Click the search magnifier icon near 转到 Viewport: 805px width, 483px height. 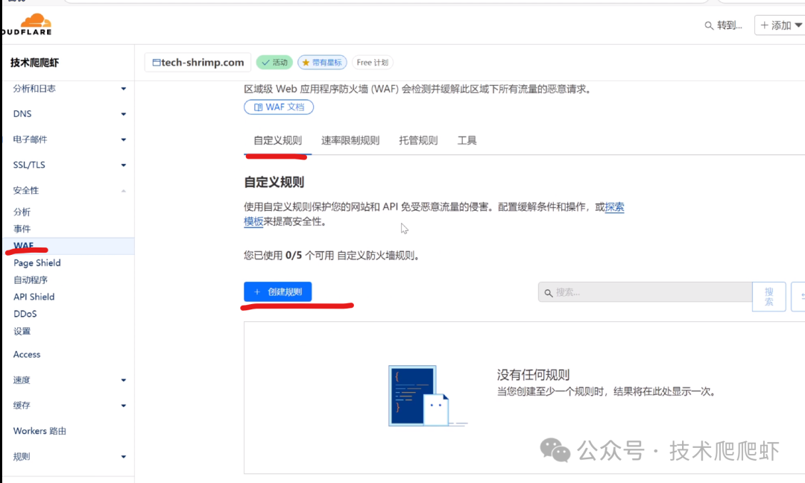[x=709, y=25]
